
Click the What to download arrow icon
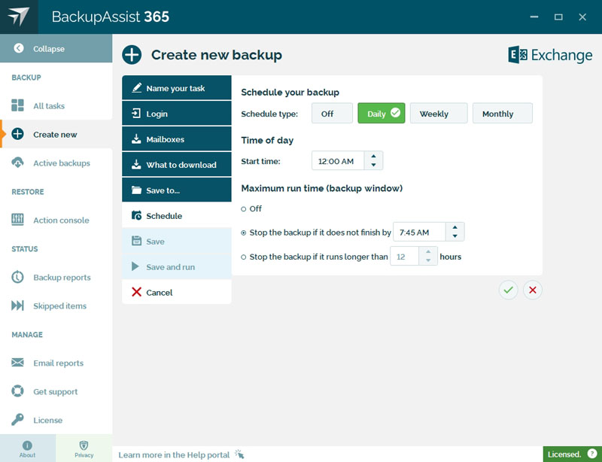136,164
